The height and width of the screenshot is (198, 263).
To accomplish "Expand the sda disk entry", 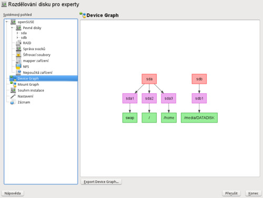I will point(17,33).
